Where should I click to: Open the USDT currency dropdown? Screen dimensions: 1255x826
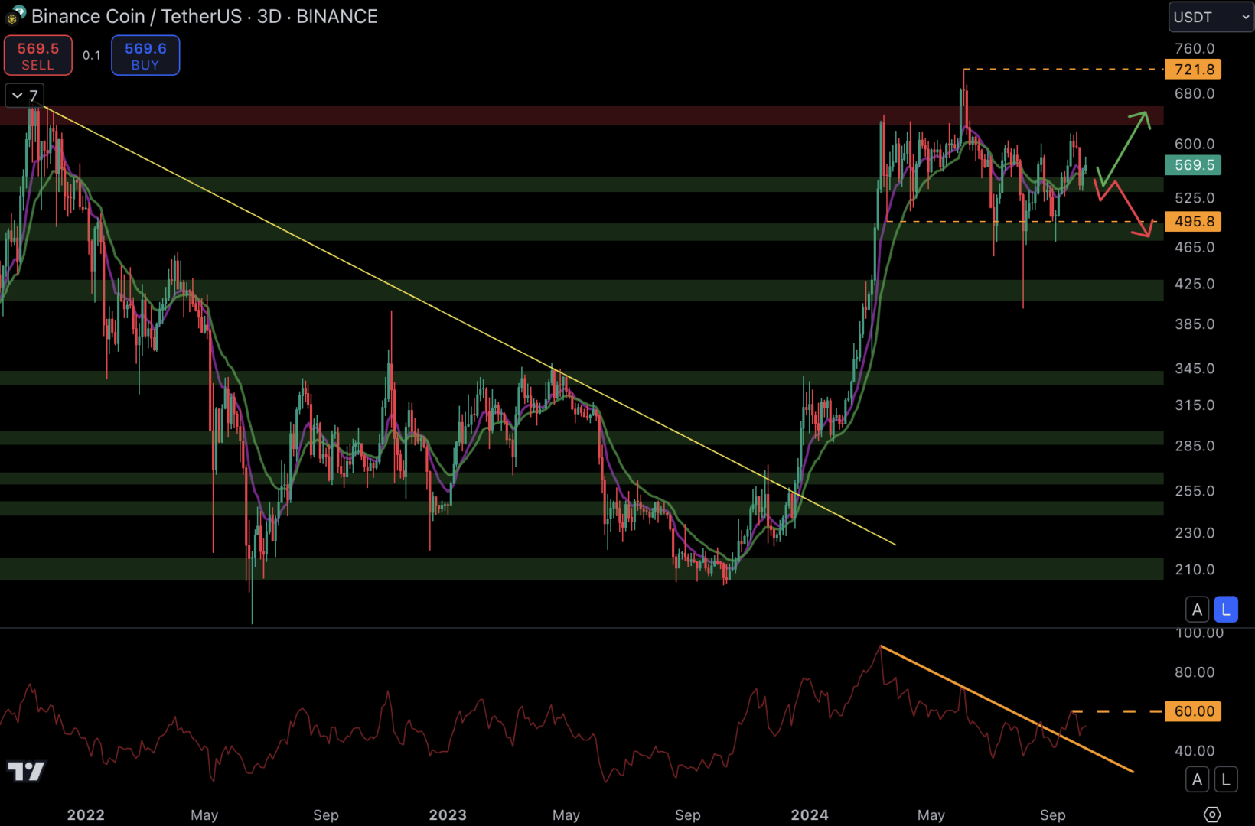coord(1210,16)
